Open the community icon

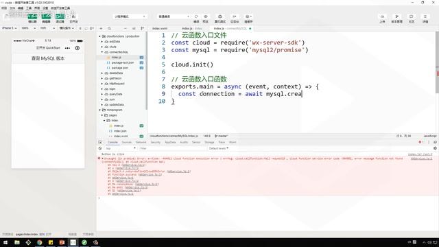tap(412, 16)
